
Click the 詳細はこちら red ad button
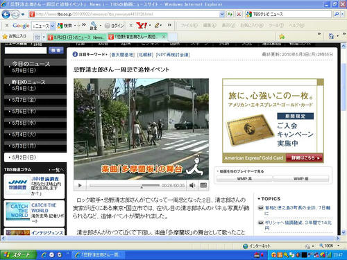click(304, 158)
